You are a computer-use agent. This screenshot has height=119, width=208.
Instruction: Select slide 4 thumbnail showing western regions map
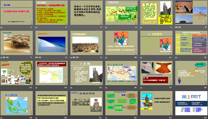click(x=122, y=13)
